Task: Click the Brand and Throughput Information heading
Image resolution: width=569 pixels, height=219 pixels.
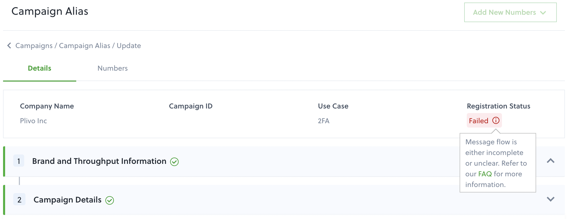Action: click(99, 161)
